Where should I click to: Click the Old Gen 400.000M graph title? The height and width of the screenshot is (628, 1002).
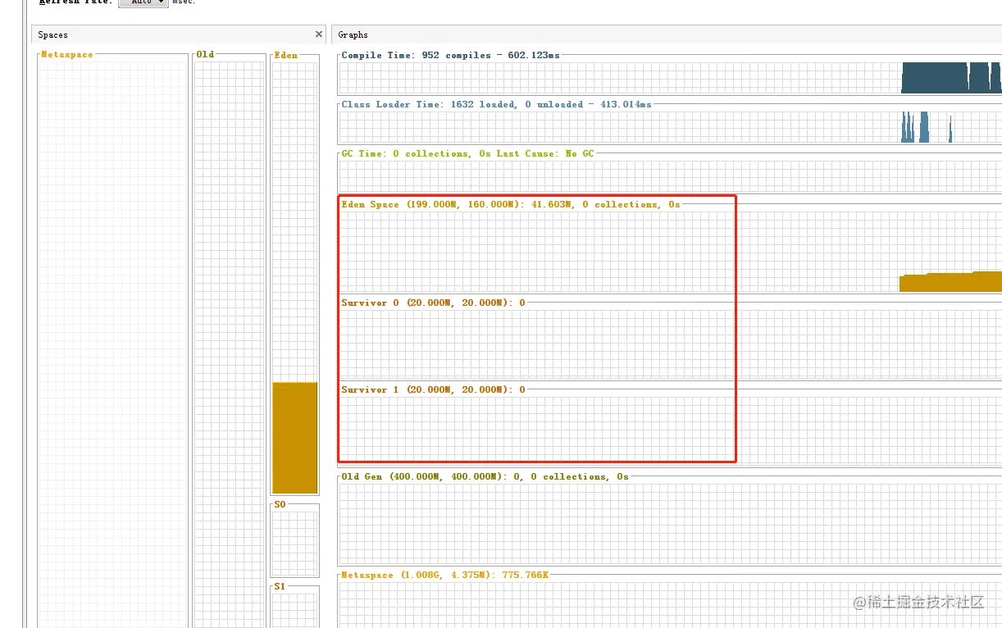point(485,476)
